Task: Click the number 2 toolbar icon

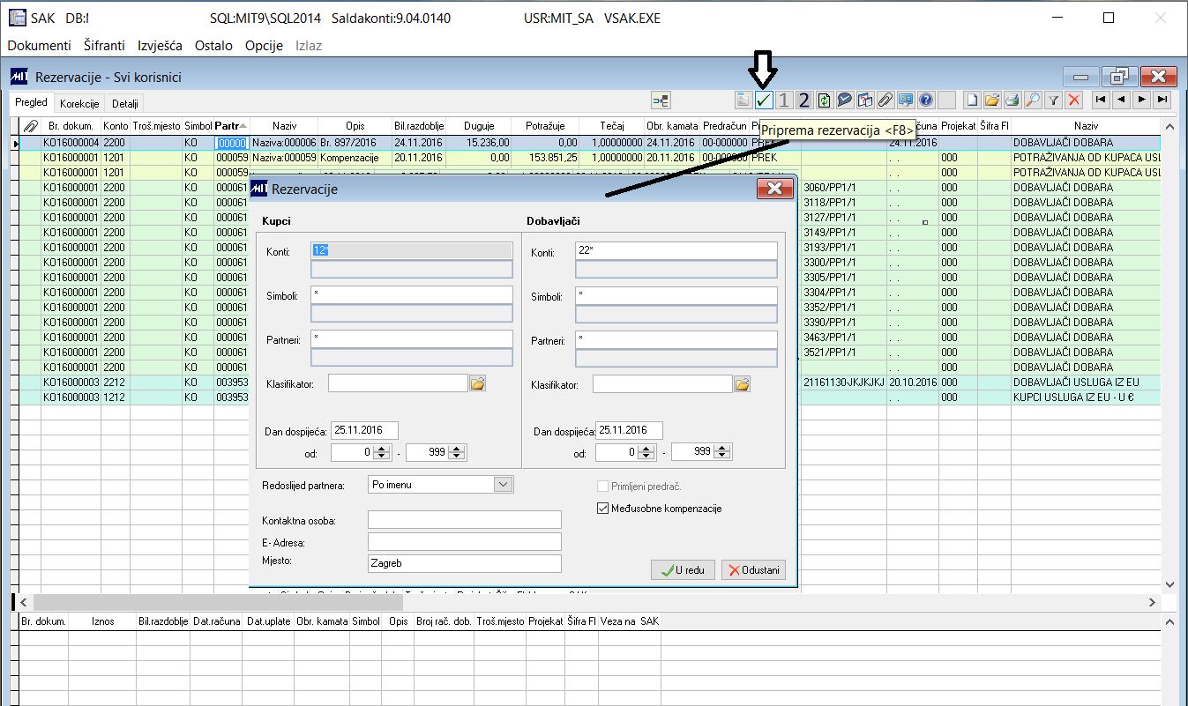Action: [803, 100]
